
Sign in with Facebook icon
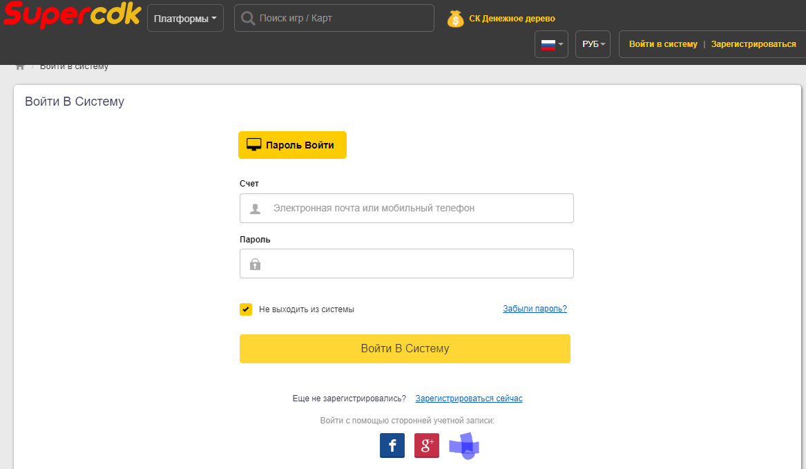(x=392, y=446)
